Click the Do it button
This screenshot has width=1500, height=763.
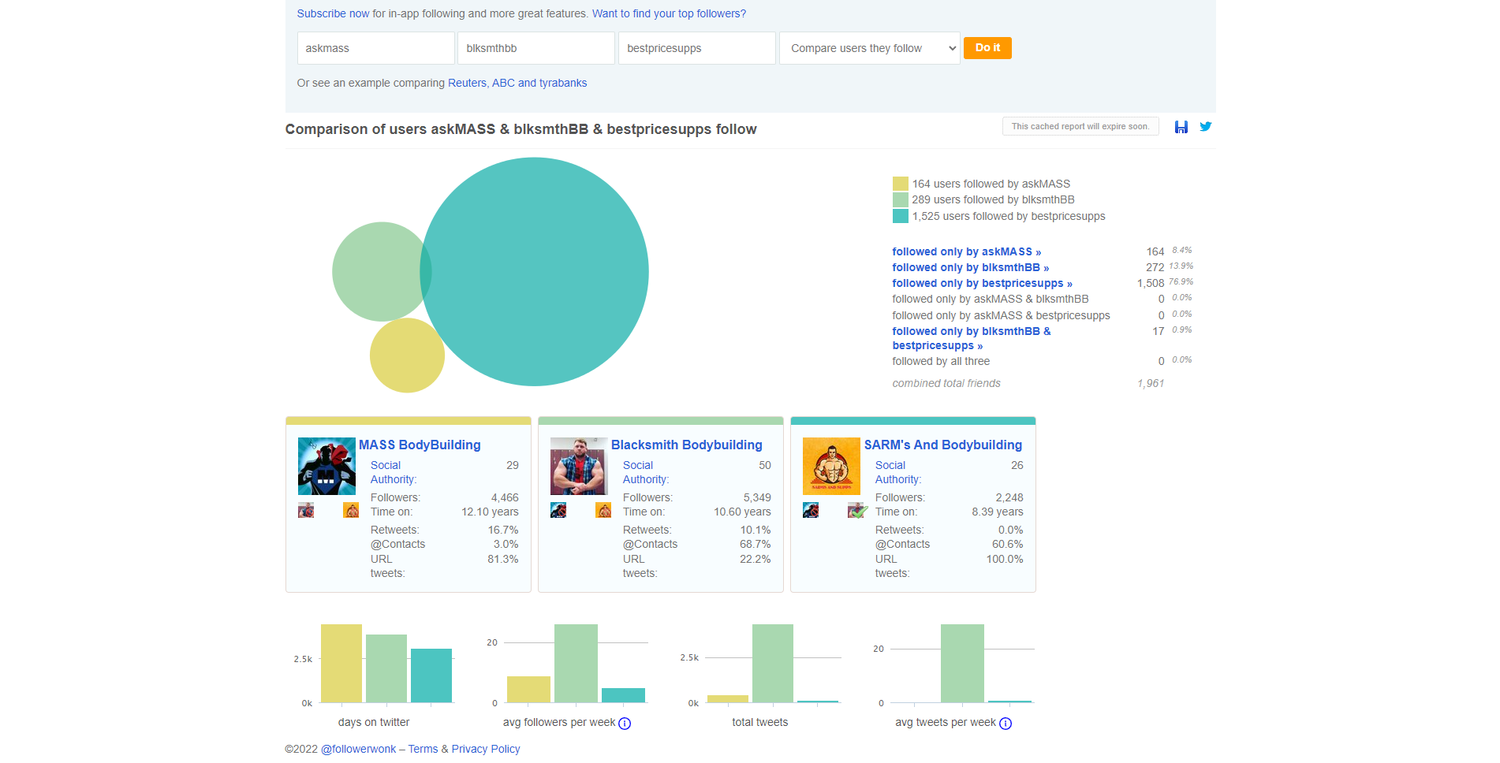987,48
